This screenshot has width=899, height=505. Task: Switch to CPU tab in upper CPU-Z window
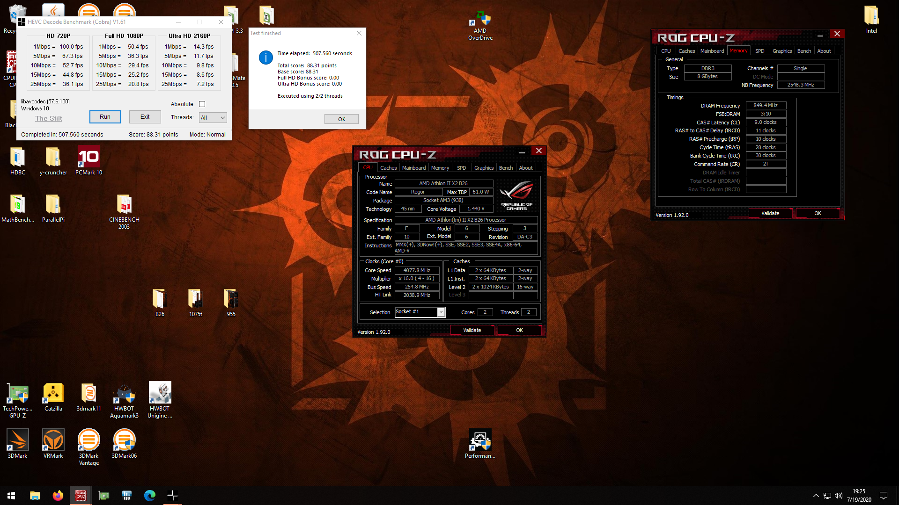point(666,51)
